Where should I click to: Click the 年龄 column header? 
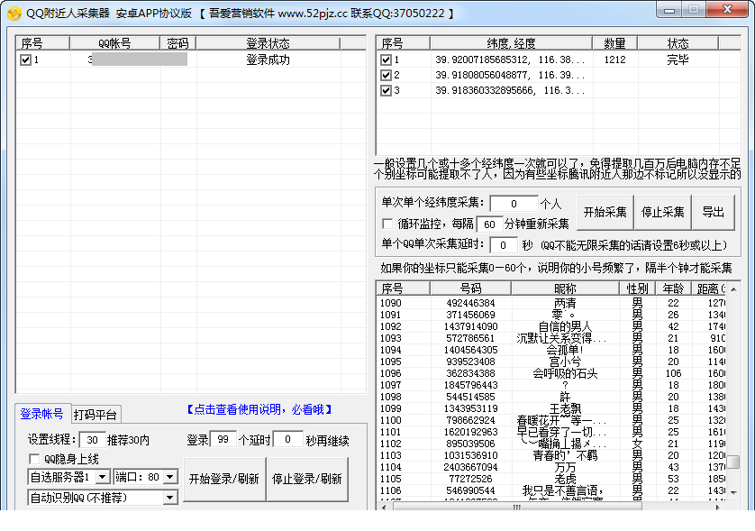pos(673,288)
